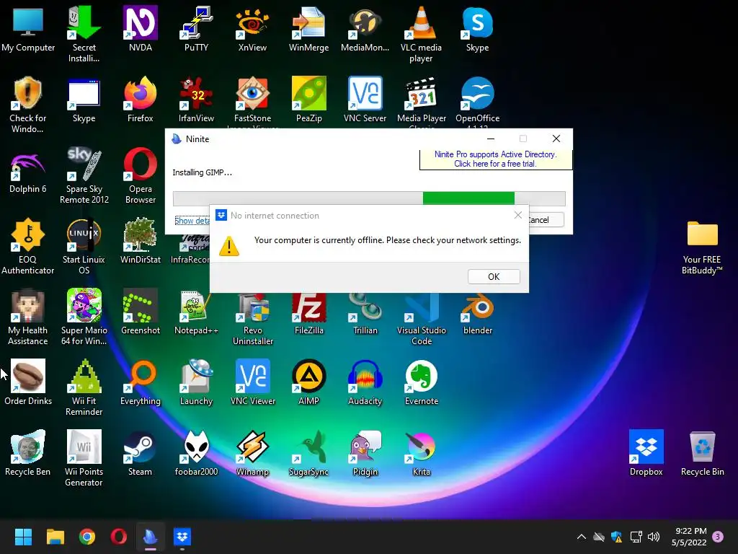Select the AIMP desktop icon
The width and height of the screenshot is (738, 554).
pyautogui.click(x=308, y=382)
